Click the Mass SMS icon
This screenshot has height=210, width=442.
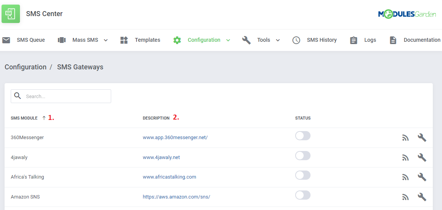point(62,40)
